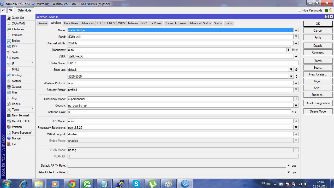Open the Frequency dropdown arrow
Image resolution: width=334 pixels, height=188 pixels.
pyautogui.click(x=288, y=50)
